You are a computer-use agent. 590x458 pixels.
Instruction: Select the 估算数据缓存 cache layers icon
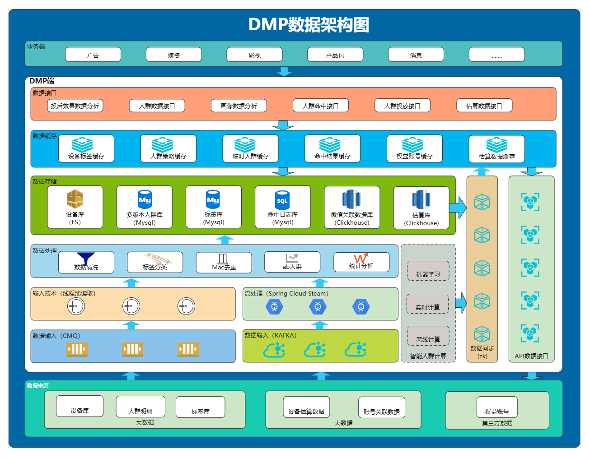(x=496, y=144)
